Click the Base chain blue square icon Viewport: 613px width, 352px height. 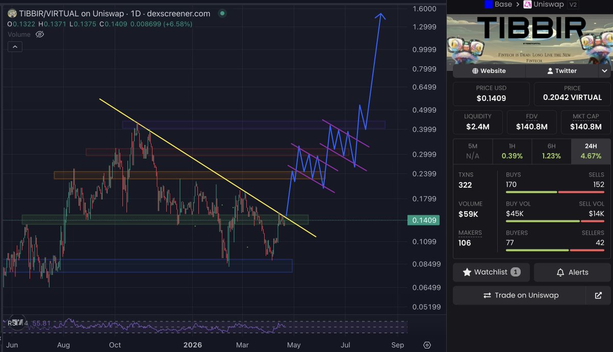point(488,5)
